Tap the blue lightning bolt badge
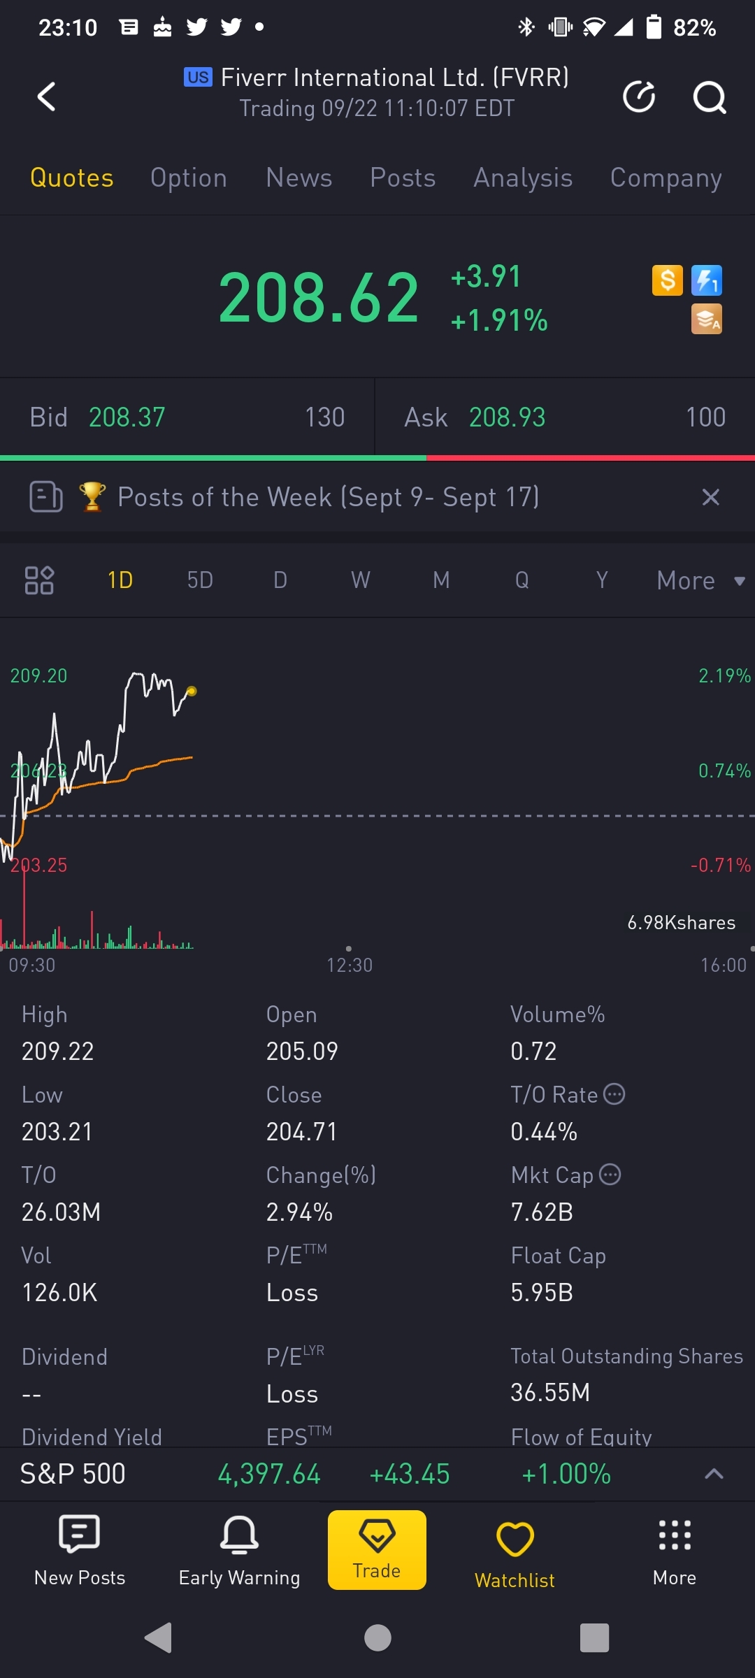This screenshot has width=755, height=1678. point(706,281)
